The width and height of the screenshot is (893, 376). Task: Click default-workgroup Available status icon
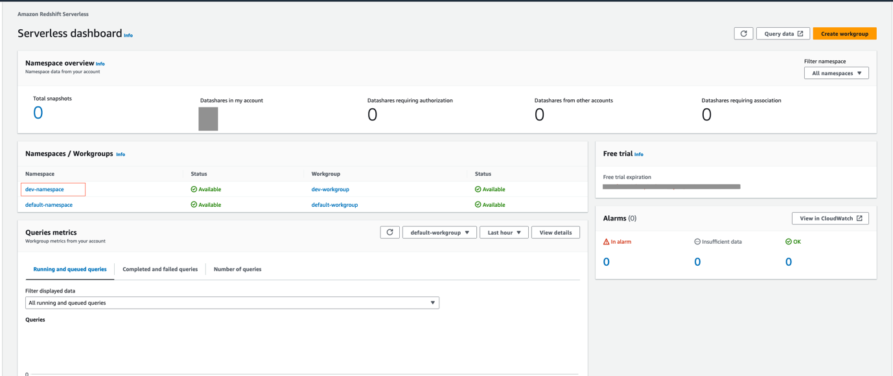click(x=478, y=205)
